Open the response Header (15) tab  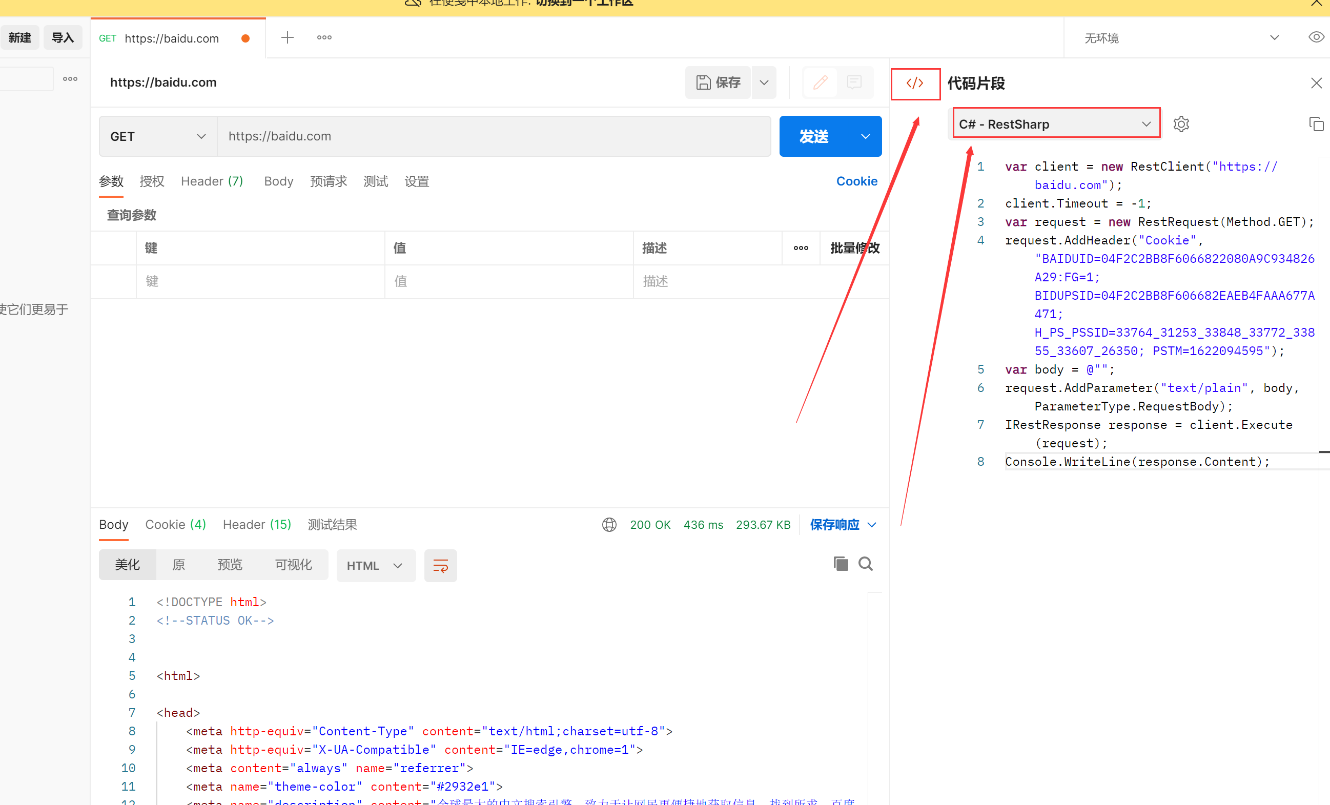point(257,524)
